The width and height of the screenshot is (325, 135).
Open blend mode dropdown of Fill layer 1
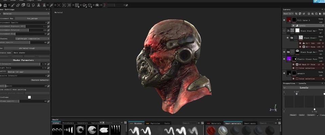(321, 19)
